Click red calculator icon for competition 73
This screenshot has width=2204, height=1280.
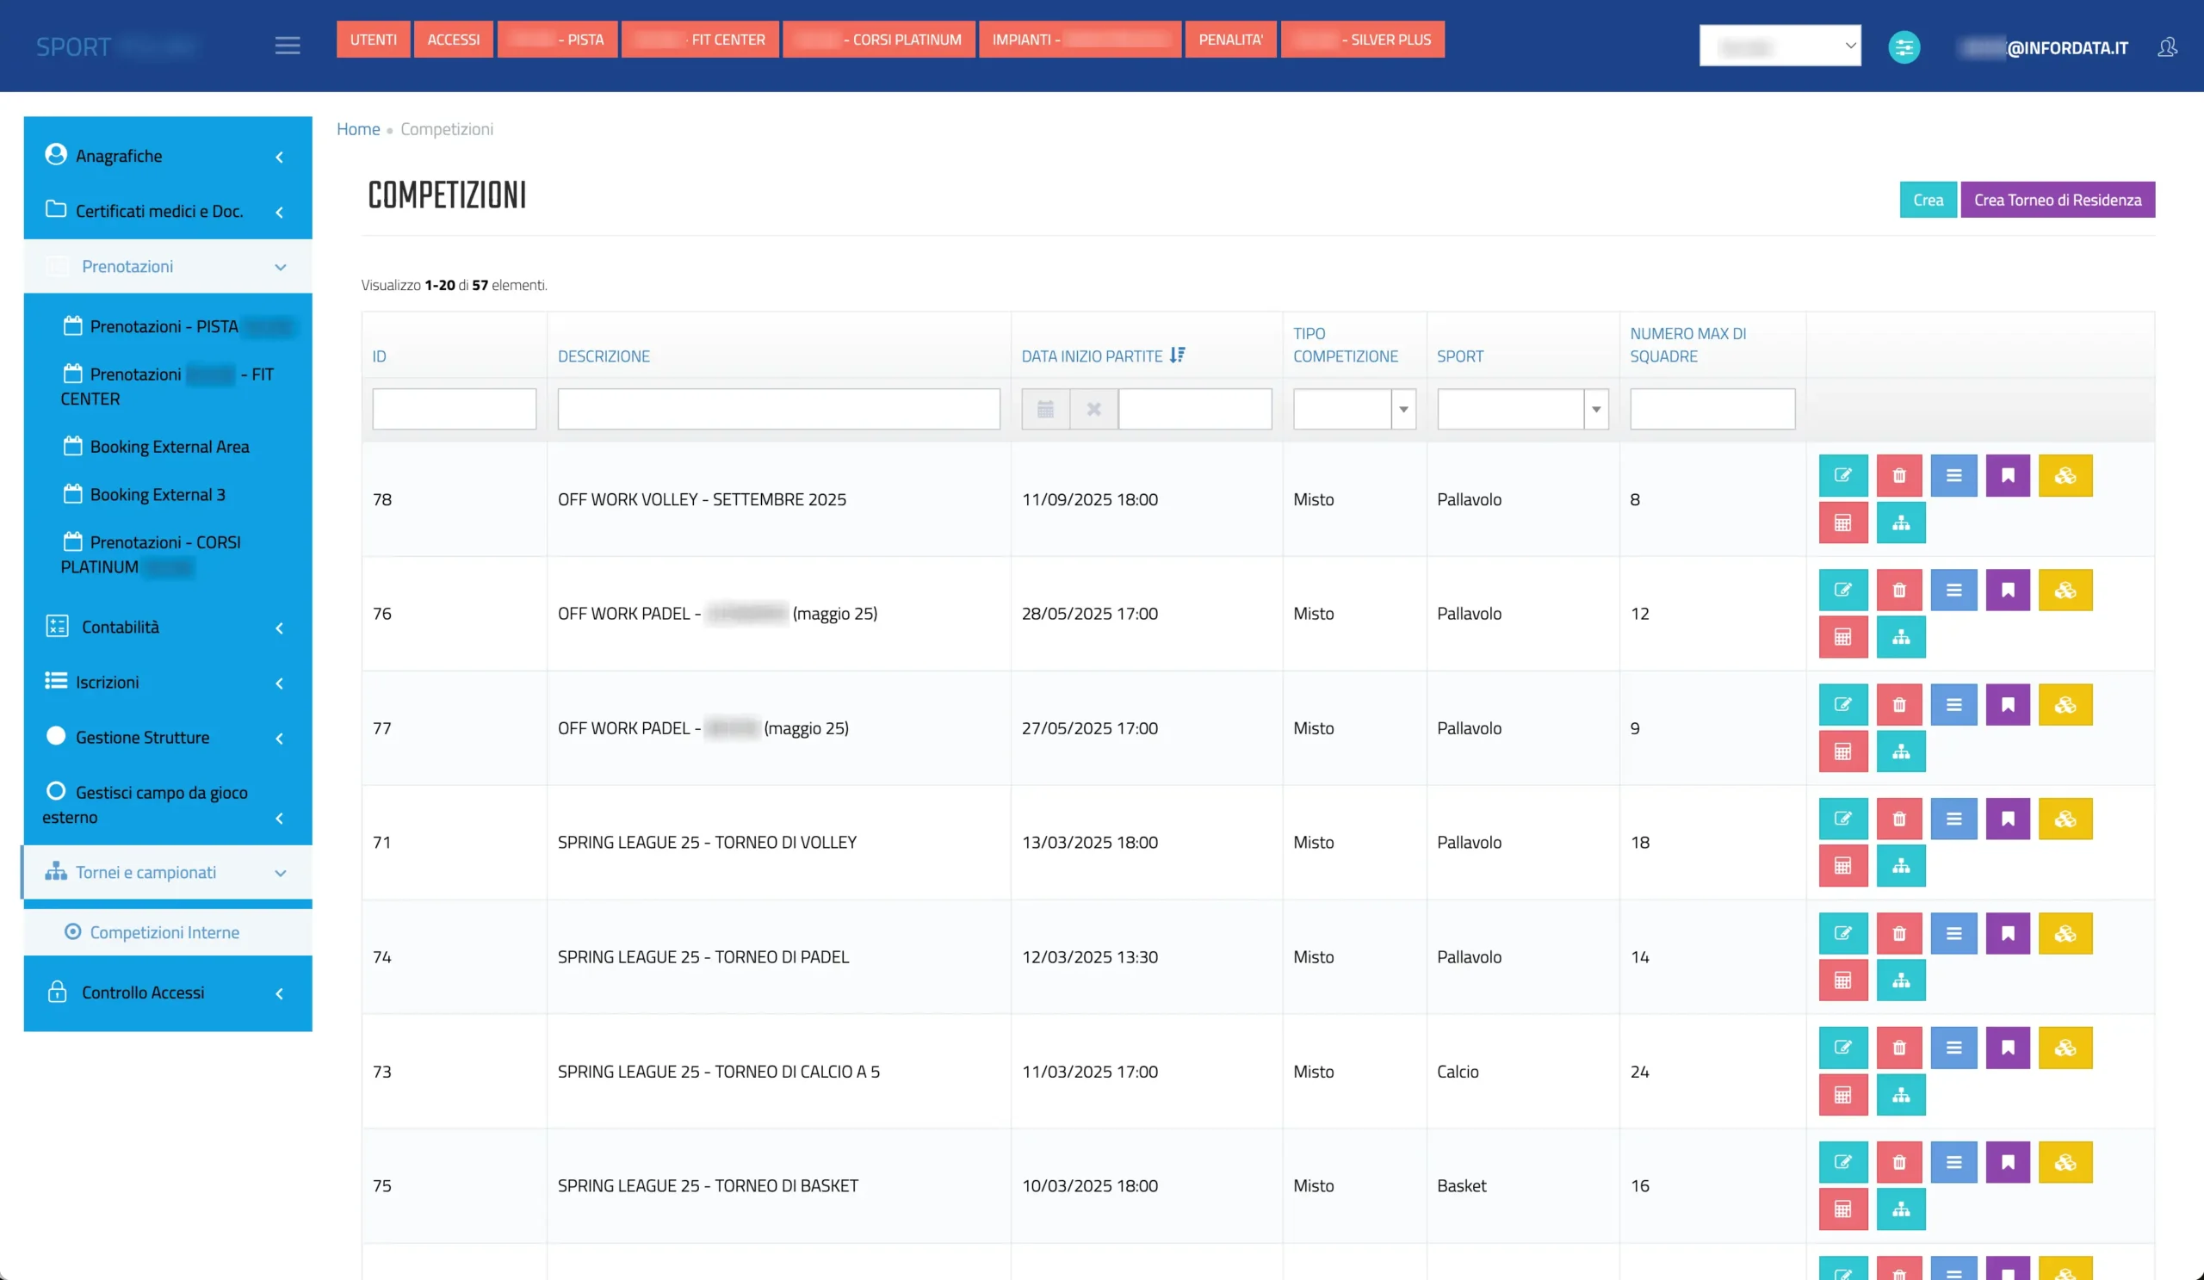click(x=1842, y=1096)
